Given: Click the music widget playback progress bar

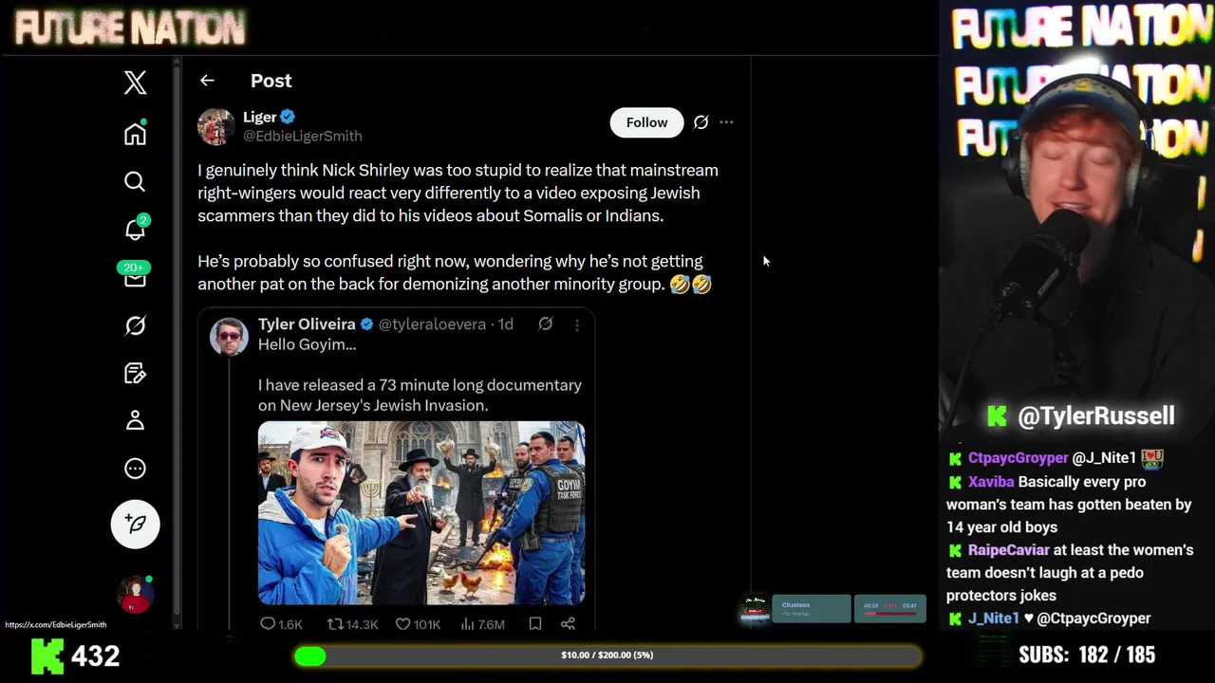Looking at the screenshot, I should [889, 613].
